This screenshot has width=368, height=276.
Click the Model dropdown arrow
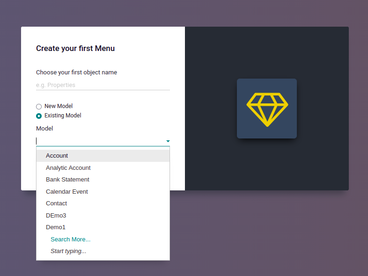[168, 141]
